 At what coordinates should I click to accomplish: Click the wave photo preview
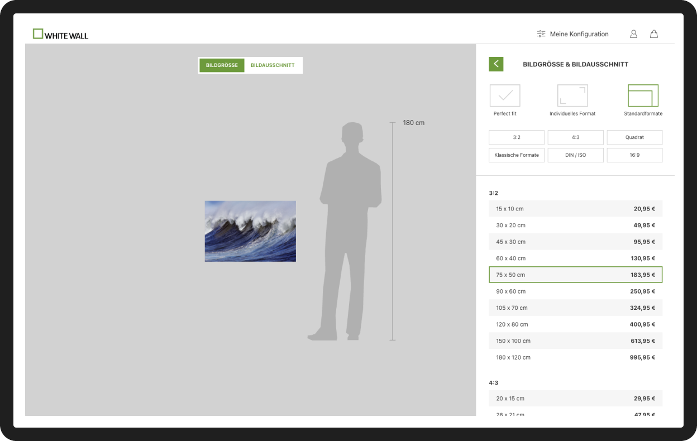[x=250, y=231]
